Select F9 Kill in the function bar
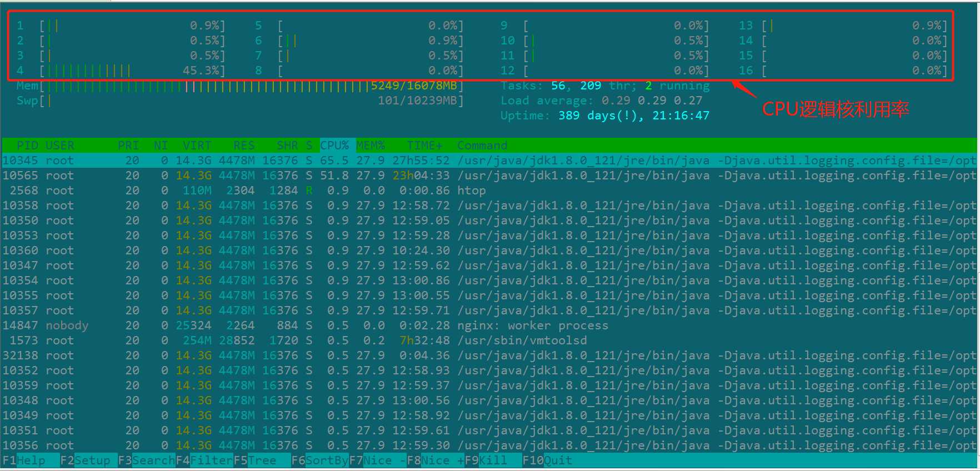The image size is (980, 471). (493, 460)
